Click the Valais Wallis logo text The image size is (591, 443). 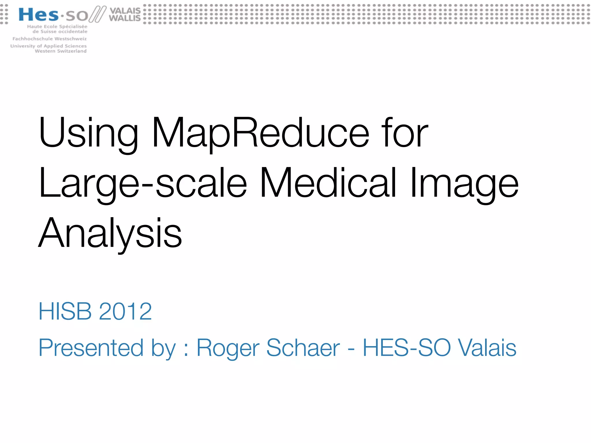[x=125, y=14]
